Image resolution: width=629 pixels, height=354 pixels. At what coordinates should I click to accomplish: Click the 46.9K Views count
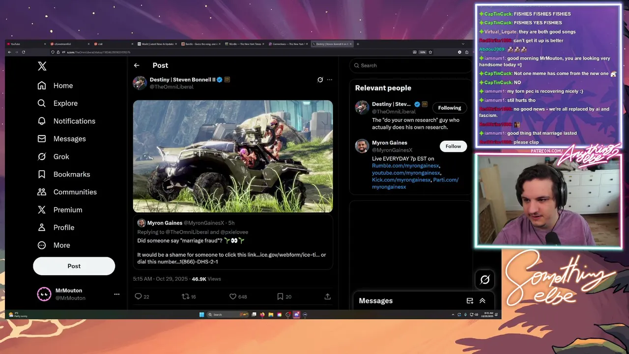point(206,279)
